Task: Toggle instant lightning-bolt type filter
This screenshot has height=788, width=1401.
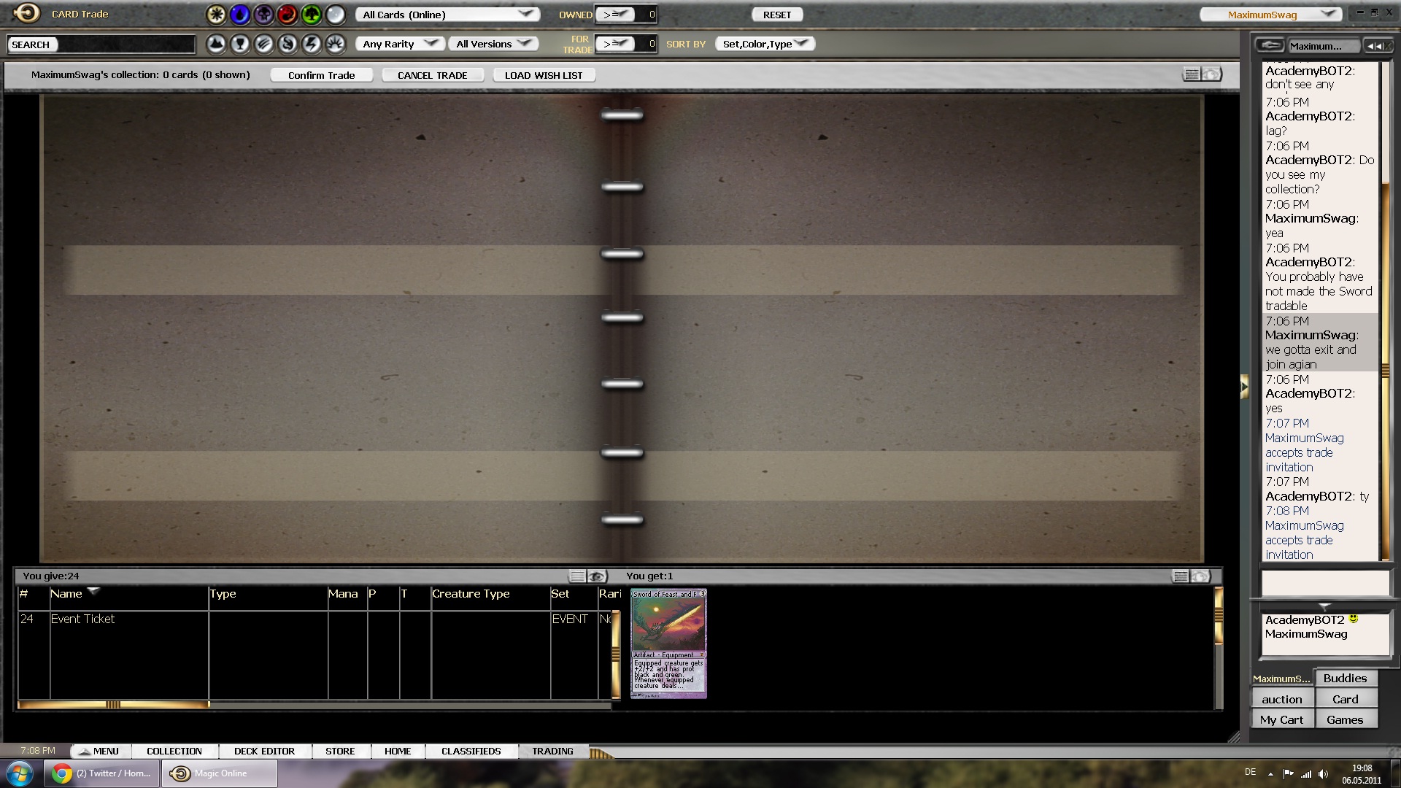Action: pos(312,44)
